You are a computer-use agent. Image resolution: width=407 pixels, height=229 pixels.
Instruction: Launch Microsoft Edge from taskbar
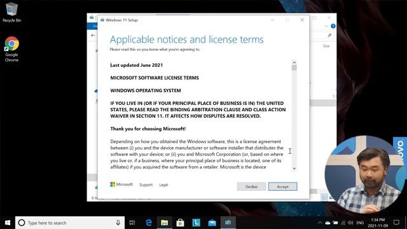[148, 223]
